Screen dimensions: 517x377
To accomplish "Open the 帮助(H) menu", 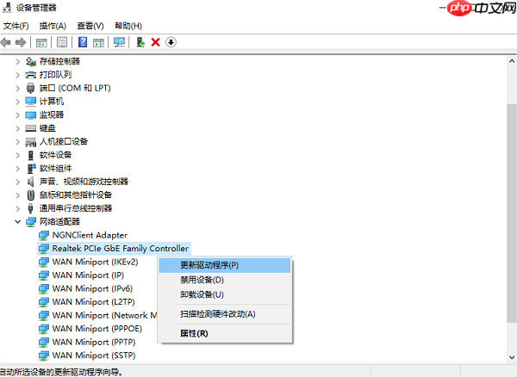I will [128, 26].
